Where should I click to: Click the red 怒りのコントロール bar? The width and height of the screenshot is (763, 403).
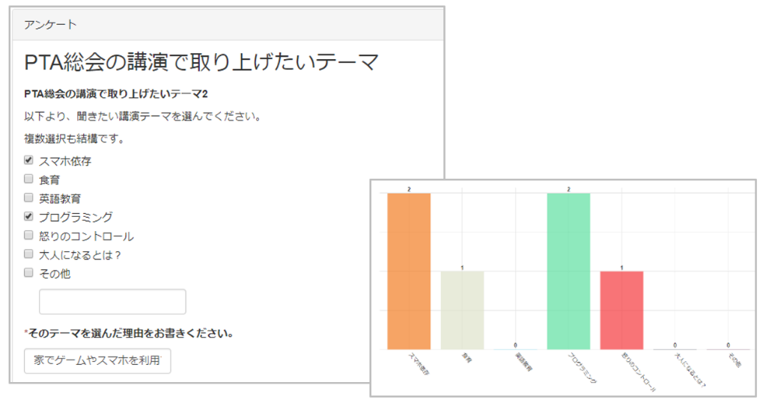(621, 310)
